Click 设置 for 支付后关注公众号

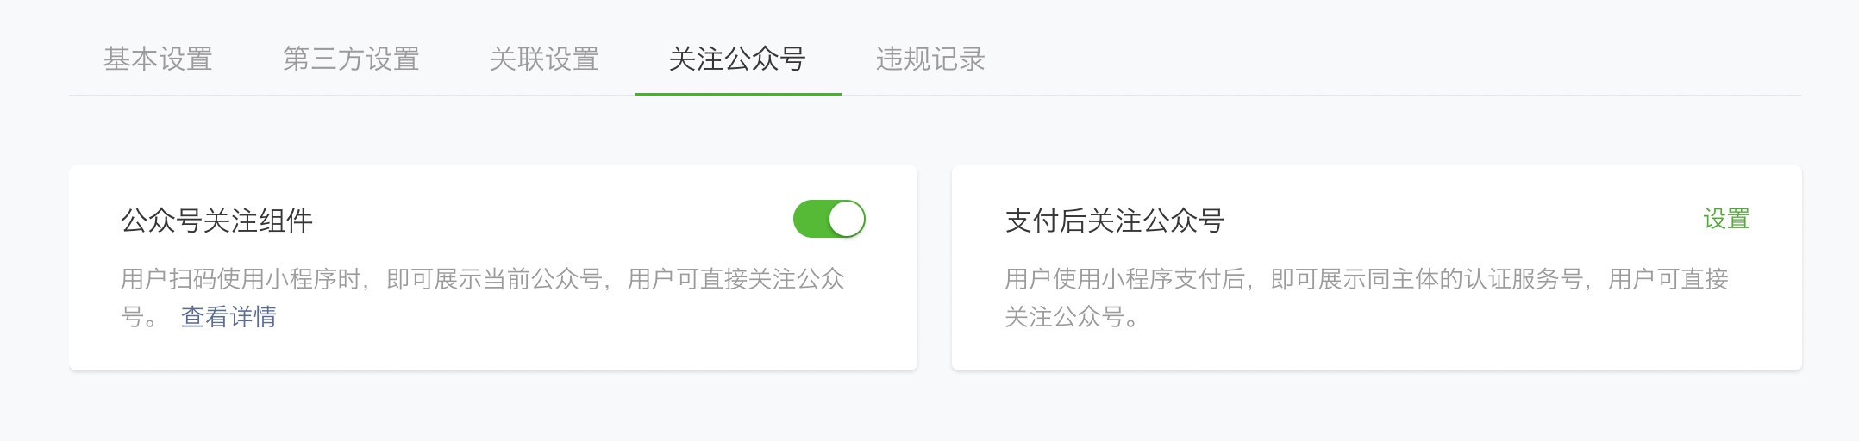point(1726,219)
